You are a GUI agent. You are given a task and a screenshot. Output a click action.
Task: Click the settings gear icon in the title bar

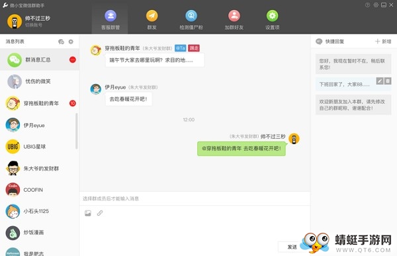click(x=376, y=5)
